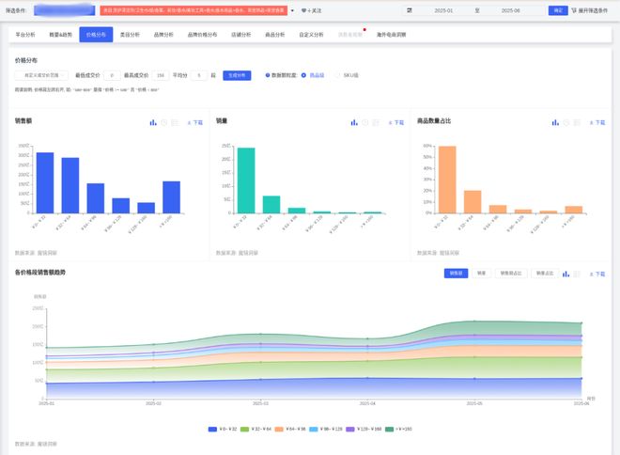Screen dimensions: 620x455
Task: Click the 生成分布 button
Action: point(238,74)
